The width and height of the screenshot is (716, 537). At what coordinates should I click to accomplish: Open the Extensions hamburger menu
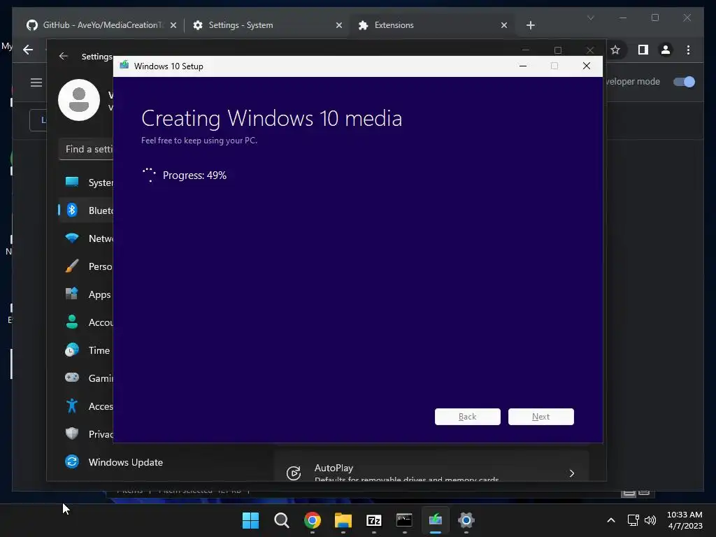[36, 83]
